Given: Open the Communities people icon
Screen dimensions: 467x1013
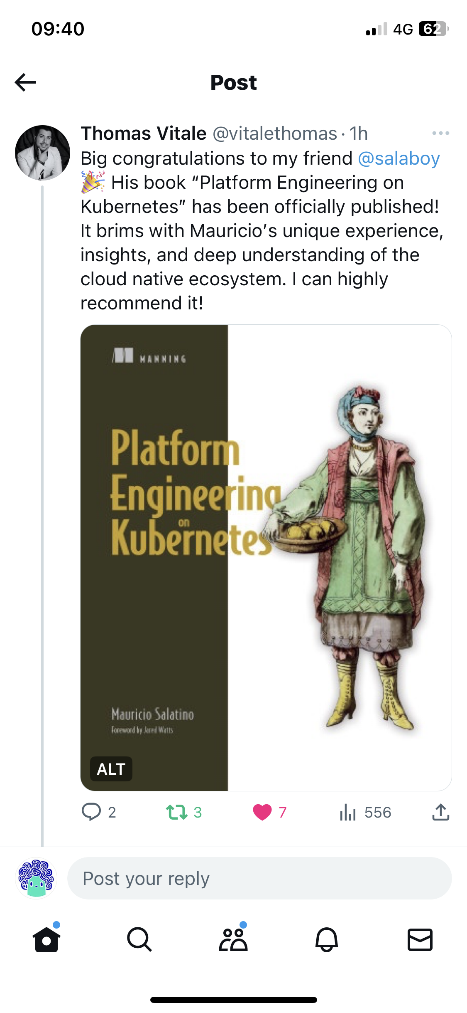Looking at the screenshot, I should point(233,939).
